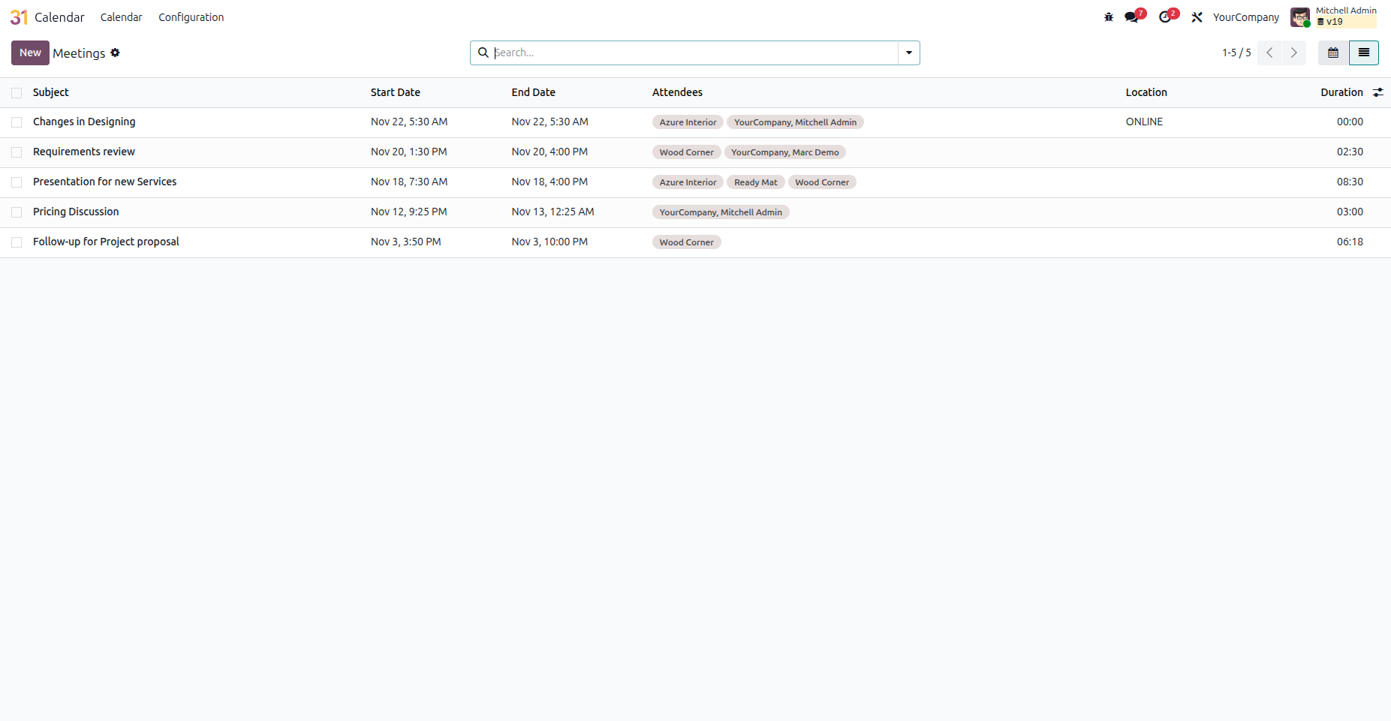The image size is (1391, 721).
Task: Open the debug bug icon menu
Action: [x=1109, y=17]
